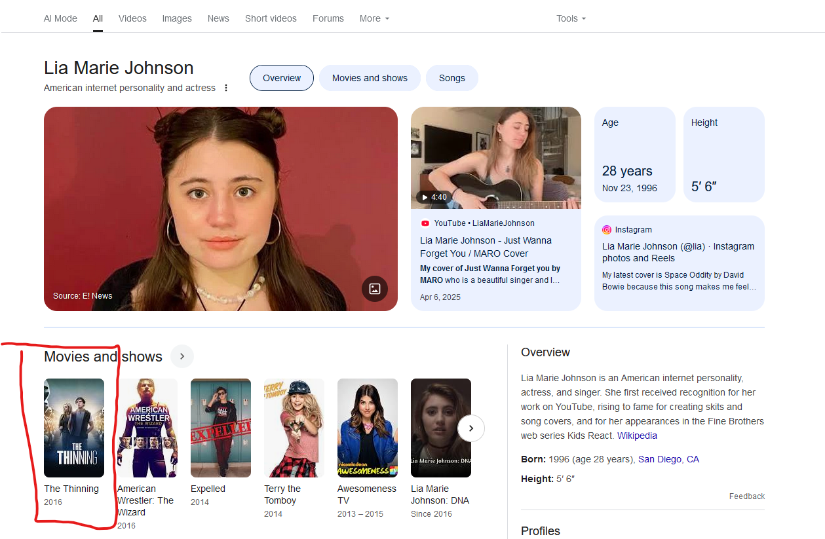Click the "Terry the Tomboy" title text
The width and height of the screenshot is (825, 539).
pyautogui.click(x=282, y=494)
